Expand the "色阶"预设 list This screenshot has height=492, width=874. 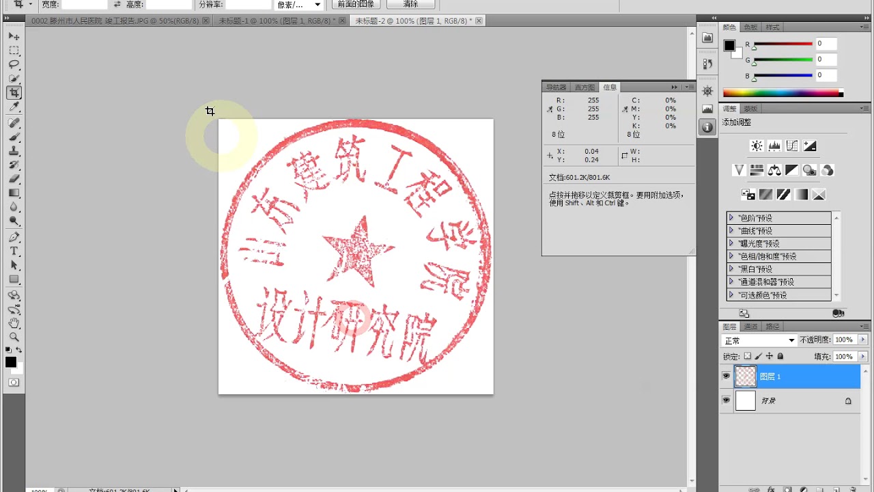click(731, 218)
